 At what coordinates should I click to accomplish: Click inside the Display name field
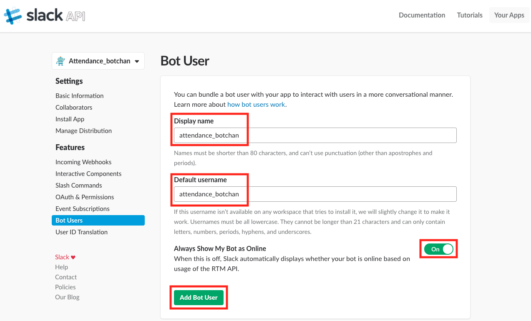pyautogui.click(x=315, y=135)
